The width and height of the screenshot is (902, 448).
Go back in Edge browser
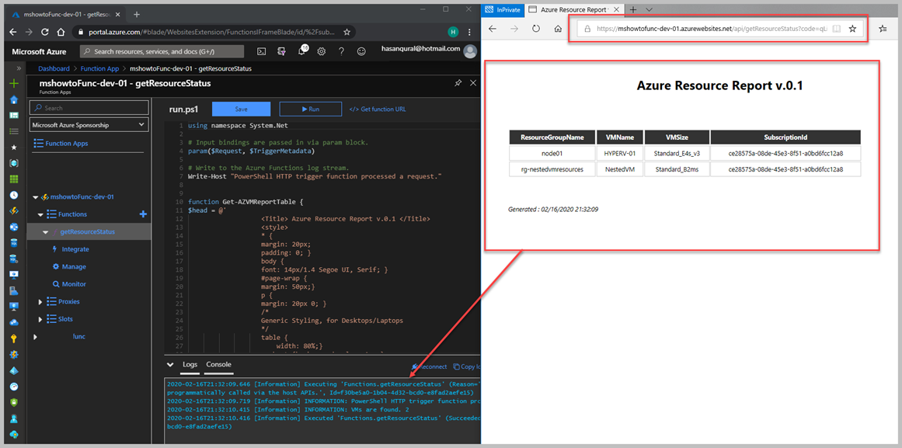[493, 28]
